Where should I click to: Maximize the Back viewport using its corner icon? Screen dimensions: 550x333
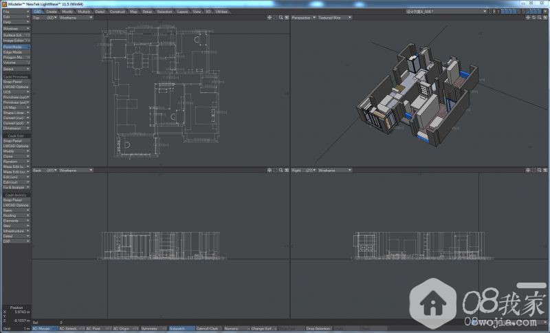coord(287,170)
